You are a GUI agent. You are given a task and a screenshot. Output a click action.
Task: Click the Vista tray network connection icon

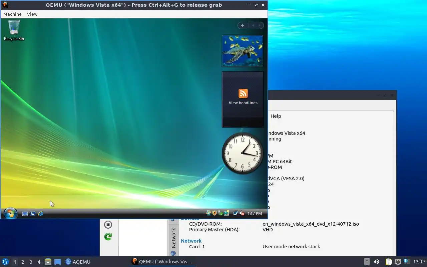point(236,213)
